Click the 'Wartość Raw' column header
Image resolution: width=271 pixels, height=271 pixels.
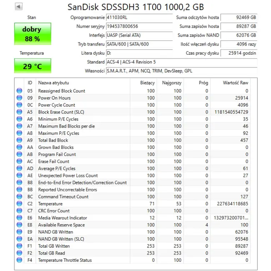pos(230,83)
